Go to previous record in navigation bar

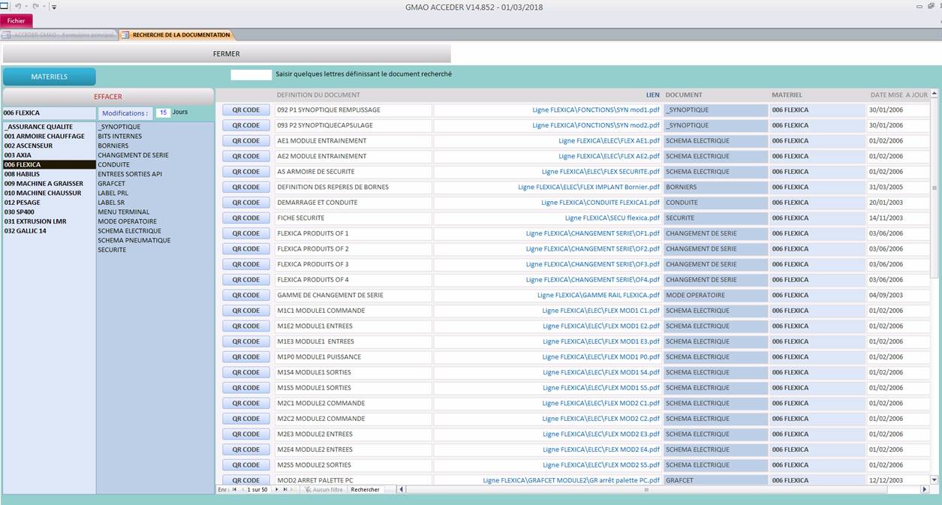coord(242,489)
